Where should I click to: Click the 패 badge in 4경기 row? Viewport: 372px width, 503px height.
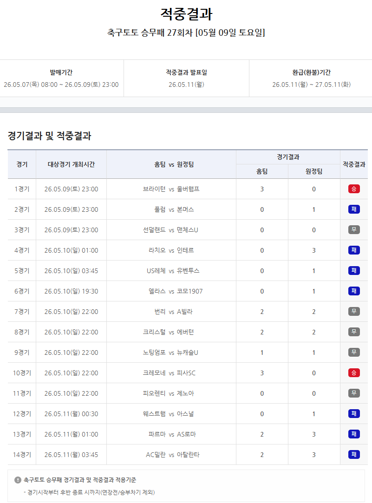point(354,250)
